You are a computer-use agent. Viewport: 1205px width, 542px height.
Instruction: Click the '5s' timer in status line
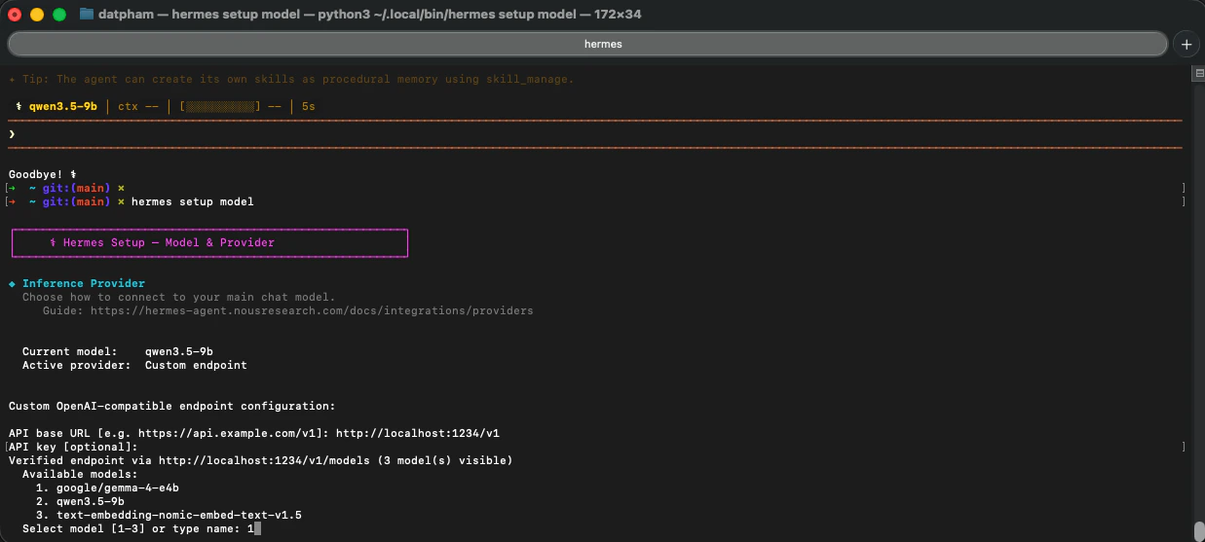[309, 106]
